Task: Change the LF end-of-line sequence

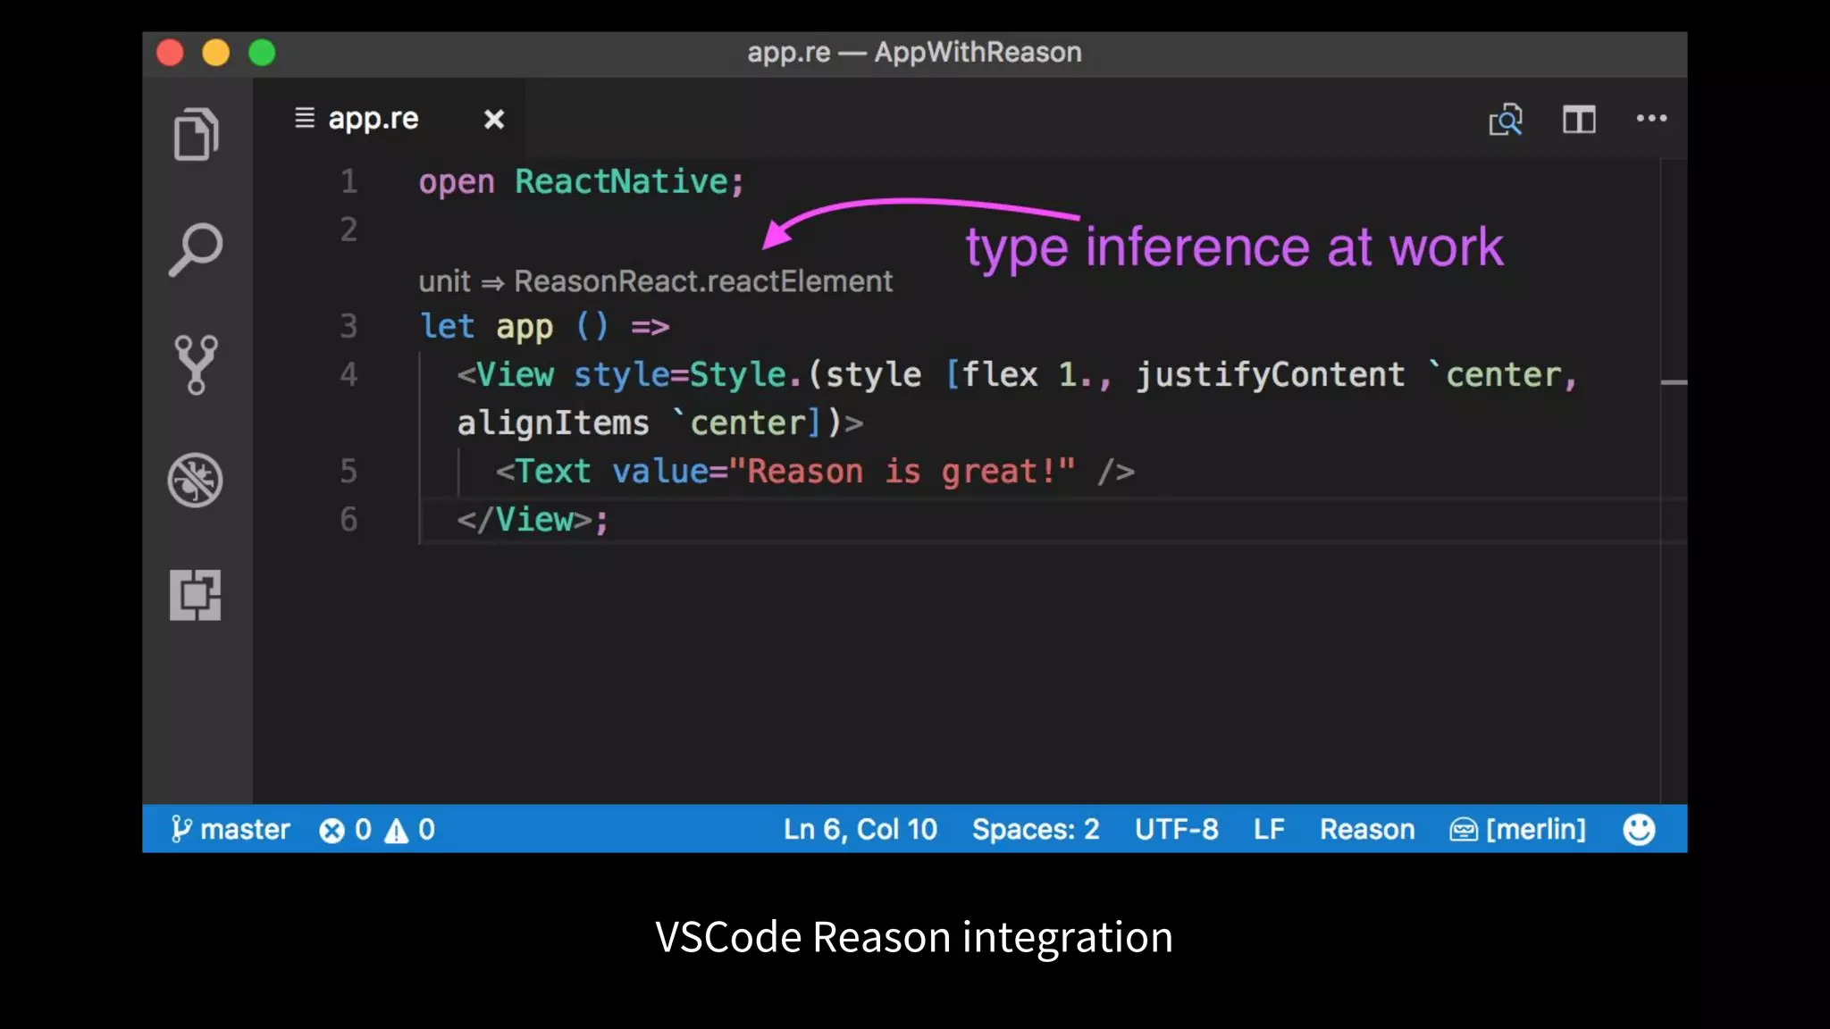Action: pyautogui.click(x=1269, y=829)
